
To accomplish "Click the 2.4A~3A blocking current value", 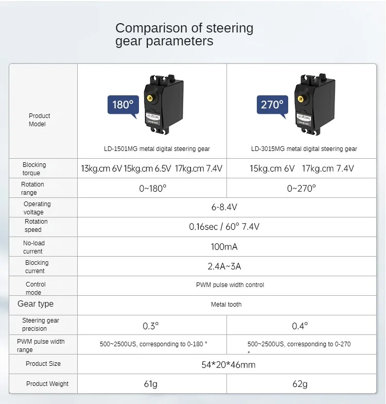I will [x=224, y=266].
